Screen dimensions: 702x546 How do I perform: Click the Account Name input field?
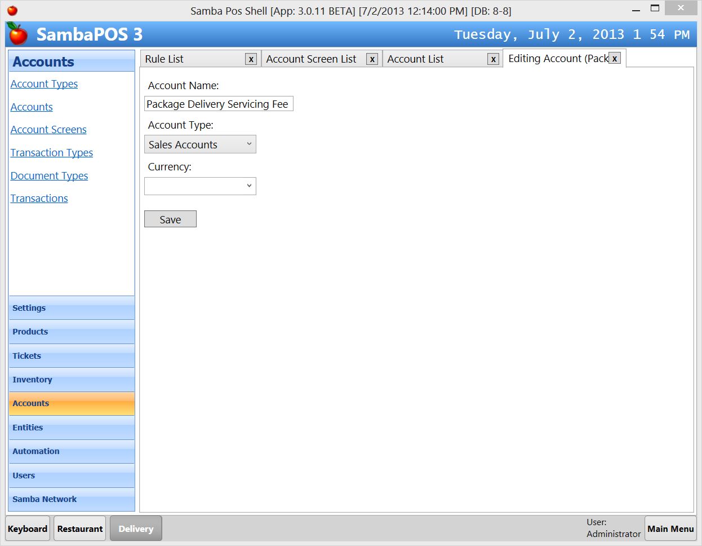point(219,104)
